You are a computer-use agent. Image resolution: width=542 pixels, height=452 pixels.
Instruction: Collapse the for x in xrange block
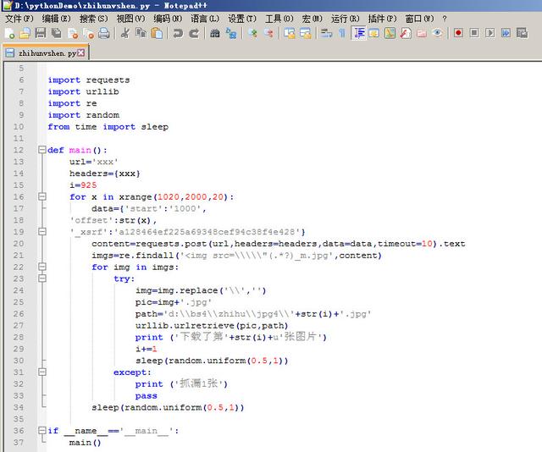41,196
